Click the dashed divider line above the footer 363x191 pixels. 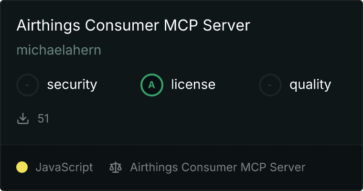[181, 145]
